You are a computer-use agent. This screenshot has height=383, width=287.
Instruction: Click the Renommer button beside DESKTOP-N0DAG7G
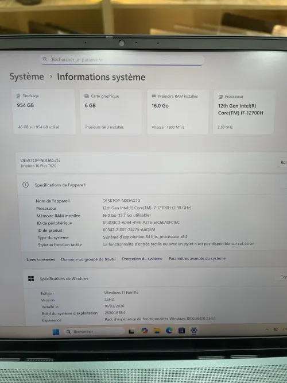(x=283, y=162)
